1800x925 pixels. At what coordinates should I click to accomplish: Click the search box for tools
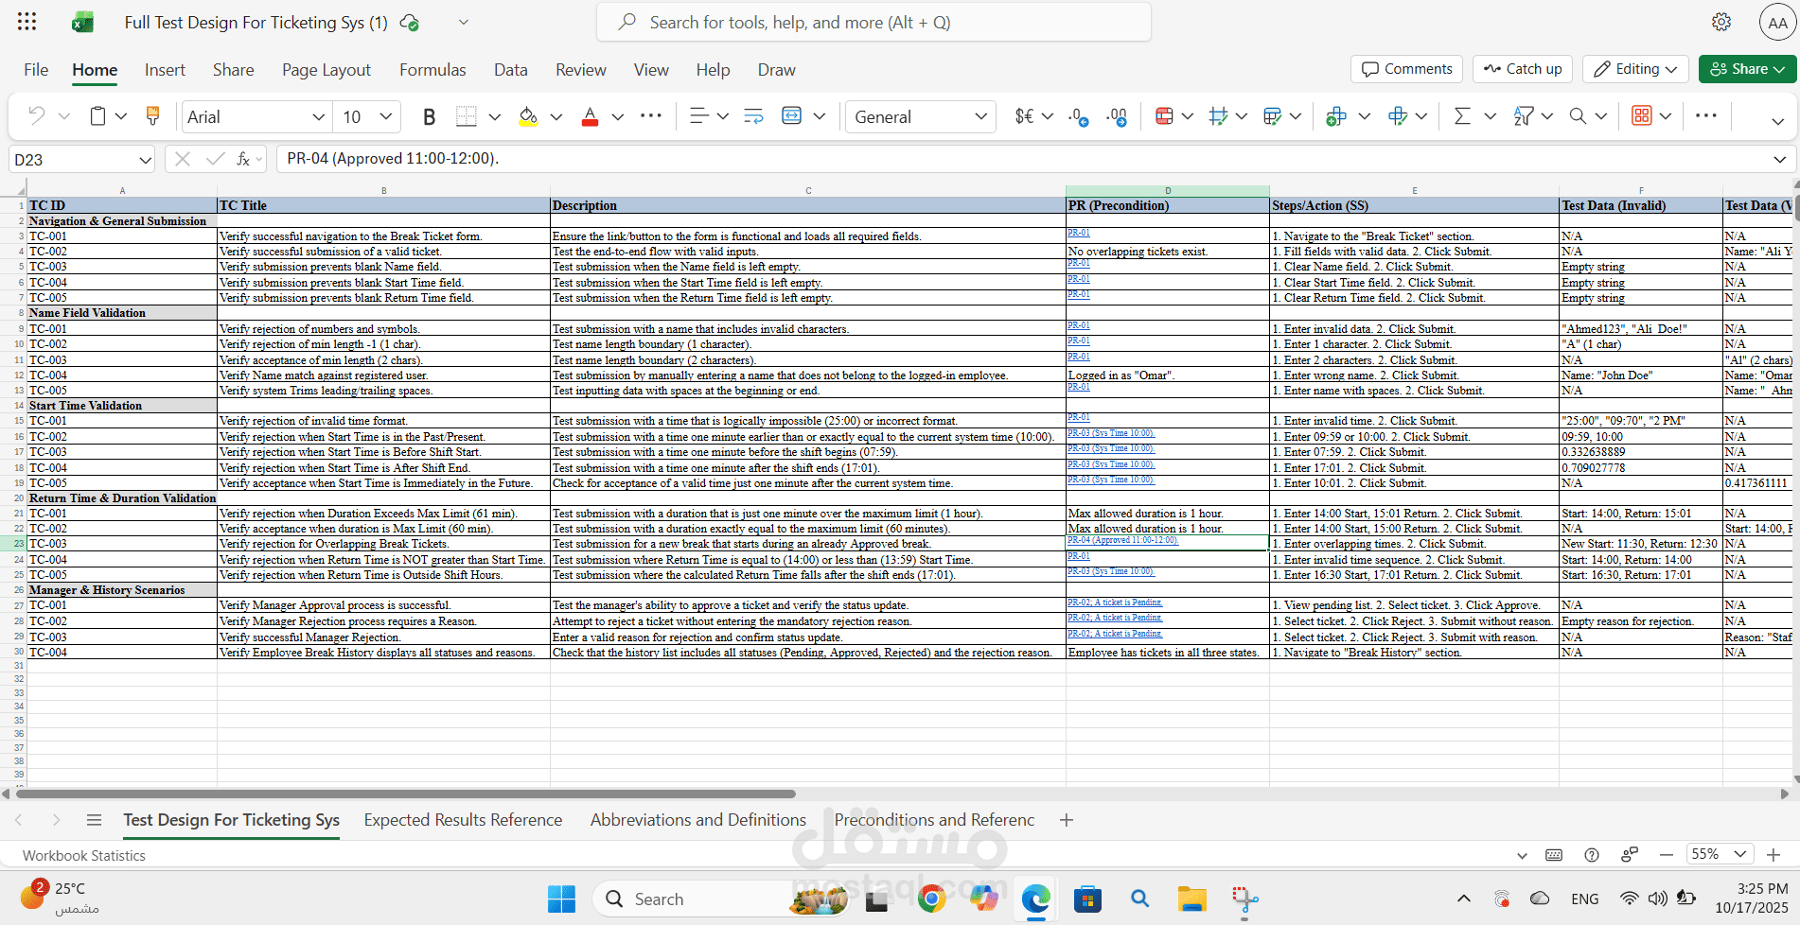[874, 22]
